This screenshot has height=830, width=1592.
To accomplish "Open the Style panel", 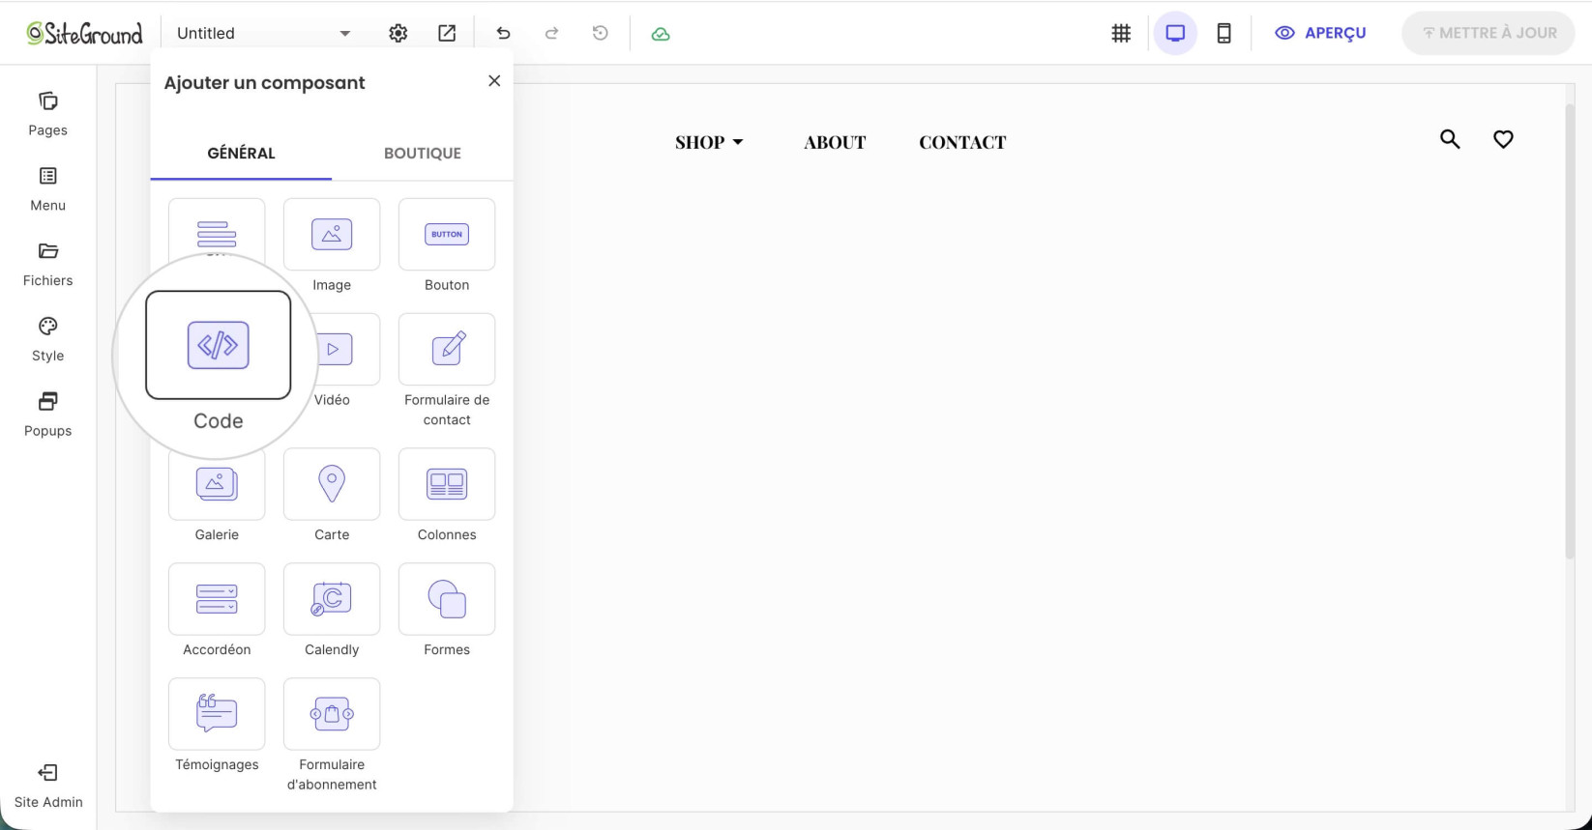I will click(x=47, y=340).
